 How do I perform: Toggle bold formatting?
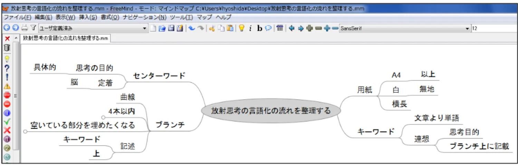pos(260,29)
